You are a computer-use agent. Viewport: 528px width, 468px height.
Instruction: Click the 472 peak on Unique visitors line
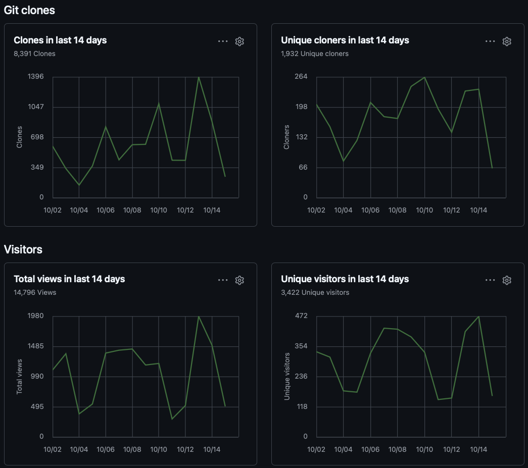coord(478,317)
